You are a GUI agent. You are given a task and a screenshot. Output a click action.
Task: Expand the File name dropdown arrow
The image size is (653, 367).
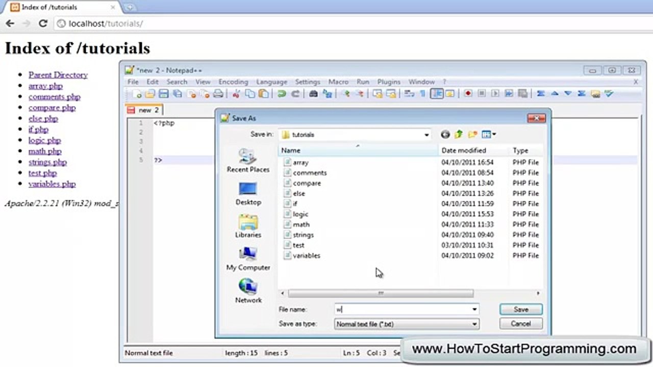point(474,309)
